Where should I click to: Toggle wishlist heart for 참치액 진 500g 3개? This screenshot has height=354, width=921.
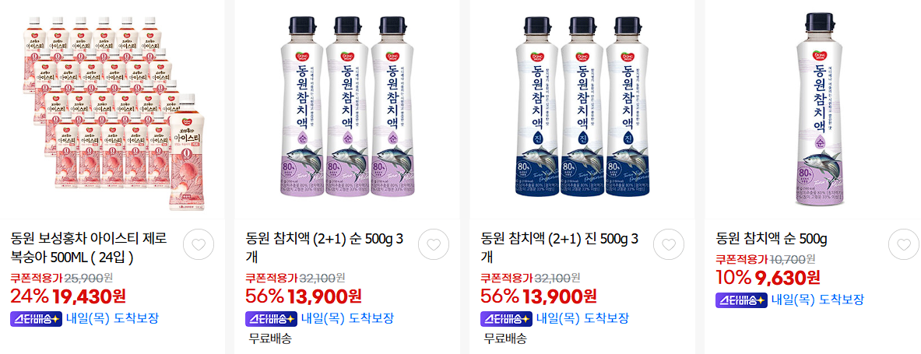(669, 245)
